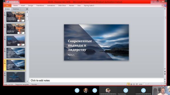This screenshot has width=170, height=95.
Task: Click the 45% zoom level button
Action: pyautogui.click(x=141, y=84)
